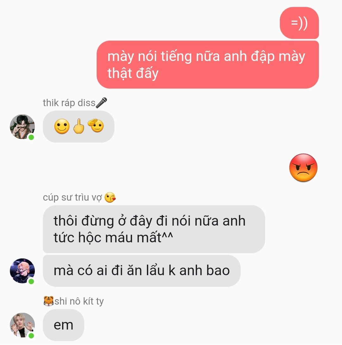Select the "em" message bubble
This screenshot has height=345, width=342.
64,325
